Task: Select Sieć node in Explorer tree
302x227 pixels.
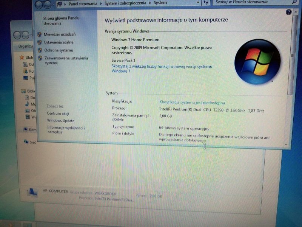Action: (30, 142)
